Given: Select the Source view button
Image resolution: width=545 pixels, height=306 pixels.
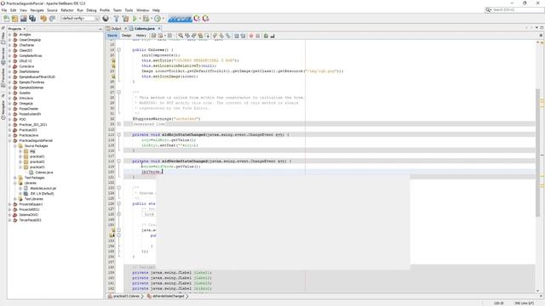Looking at the screenshot, I should pos(112,36).
